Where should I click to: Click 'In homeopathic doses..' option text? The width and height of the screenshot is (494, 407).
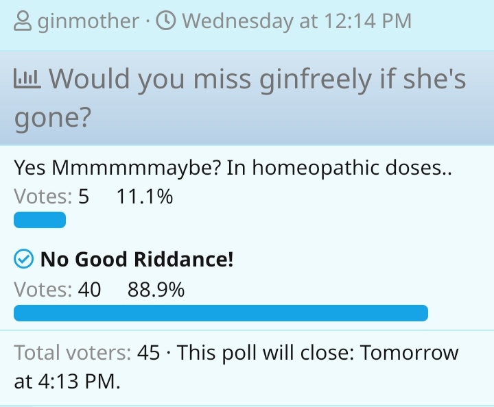click(340, 168)
